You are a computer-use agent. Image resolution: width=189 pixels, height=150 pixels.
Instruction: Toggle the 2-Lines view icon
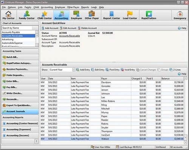tap(171, 70)
